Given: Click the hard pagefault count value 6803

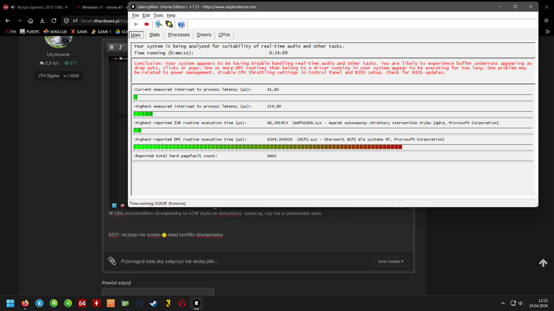Looking at the screenshot, I should pyautogui.click(x=272, y=156).
